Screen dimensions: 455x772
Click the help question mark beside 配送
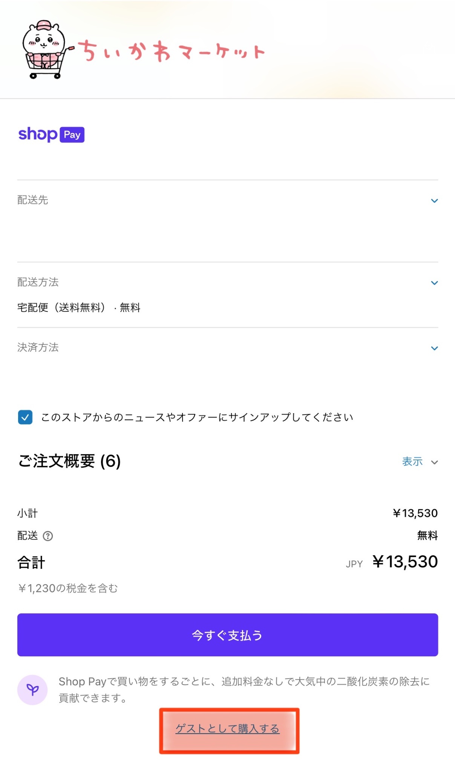click(48, 536)
